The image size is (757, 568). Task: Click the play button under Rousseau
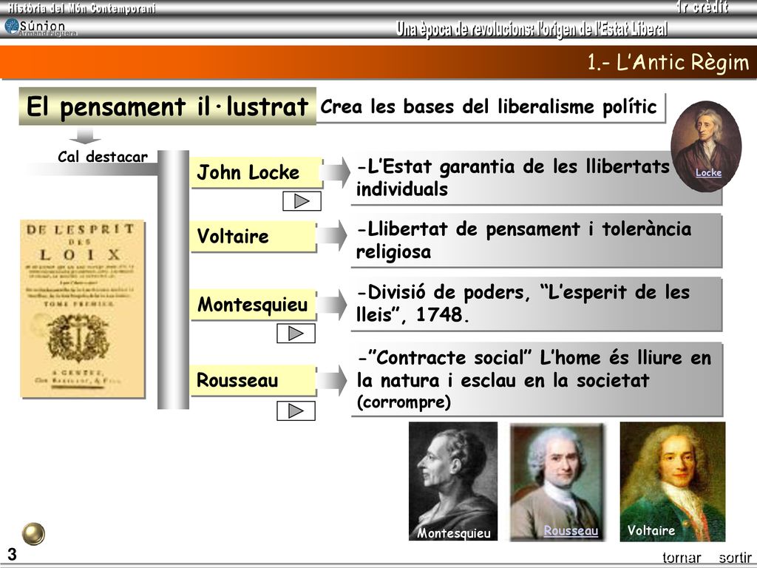(x=296, y=411)
